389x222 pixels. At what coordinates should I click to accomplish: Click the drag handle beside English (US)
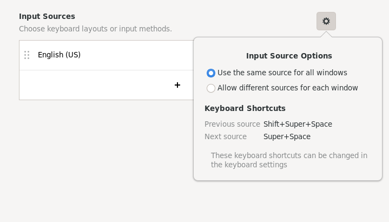27,55
